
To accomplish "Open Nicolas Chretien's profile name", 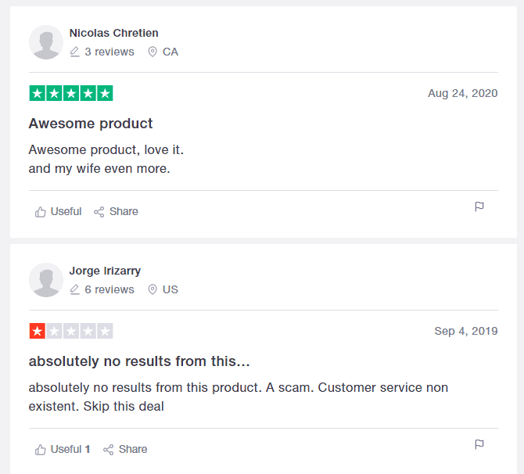I will point(113,33).
